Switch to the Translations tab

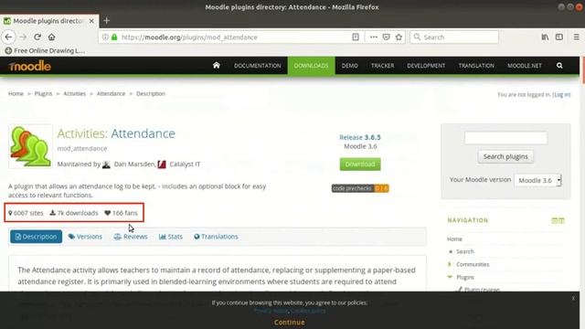pos(216,237)
